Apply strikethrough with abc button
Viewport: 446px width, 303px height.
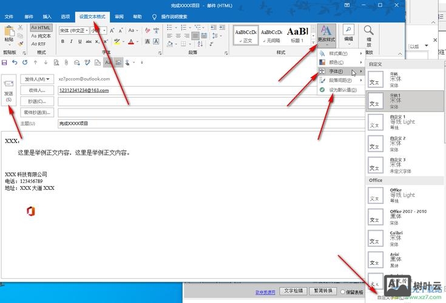pos(89,41)
